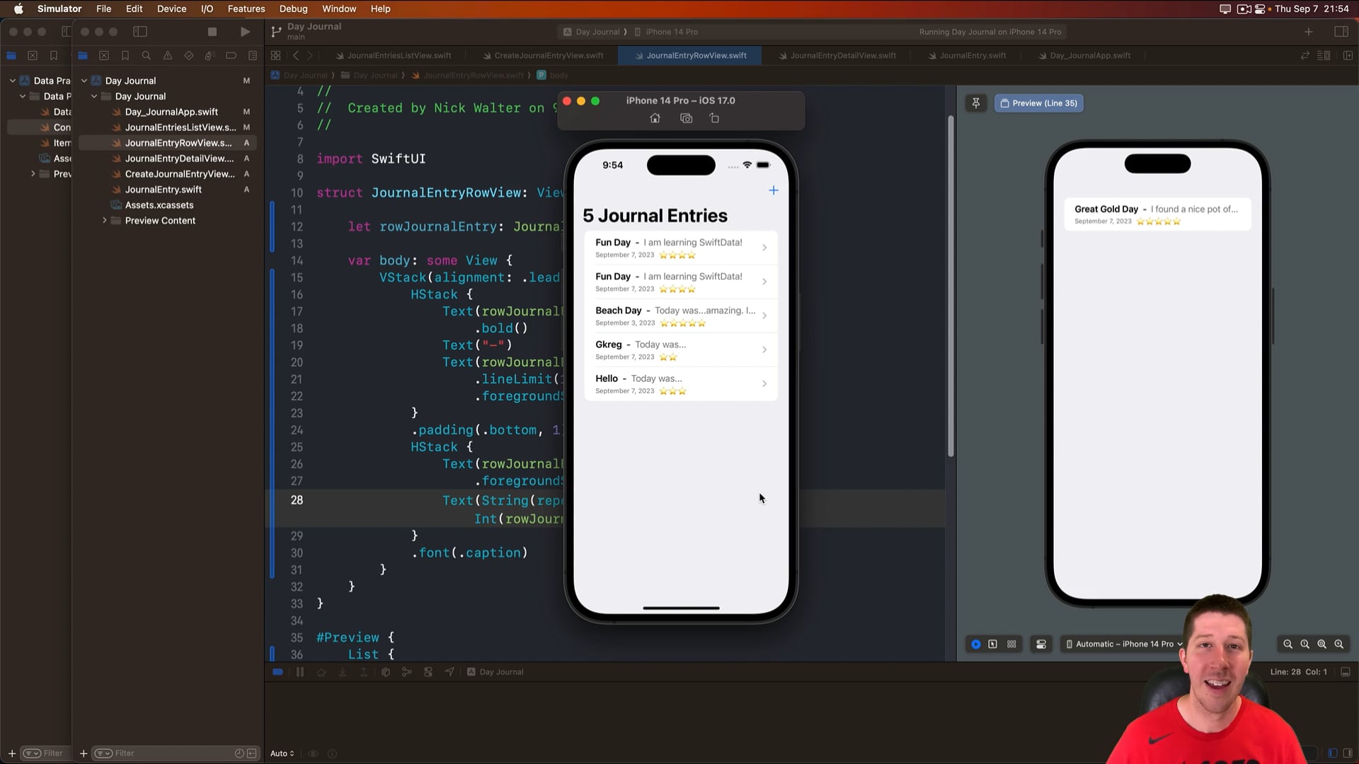Open the Features menu in menu bar
The image size is (1359, 764).
[246, 9]
